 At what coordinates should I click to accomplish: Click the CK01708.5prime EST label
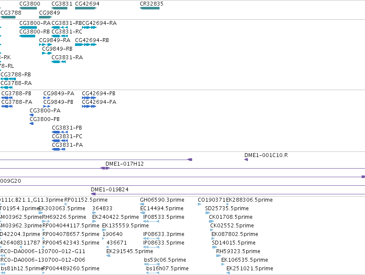point(231,217)
